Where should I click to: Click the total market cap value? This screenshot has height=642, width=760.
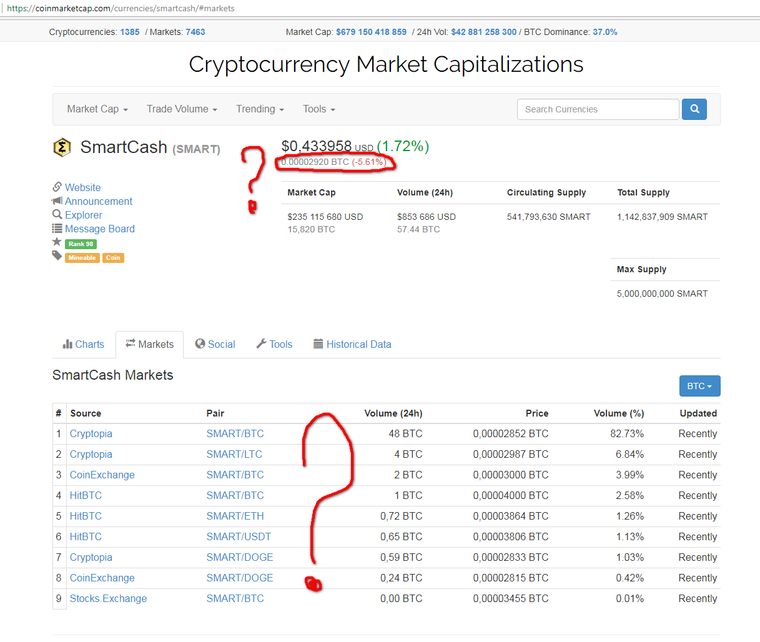click(372, 32)
